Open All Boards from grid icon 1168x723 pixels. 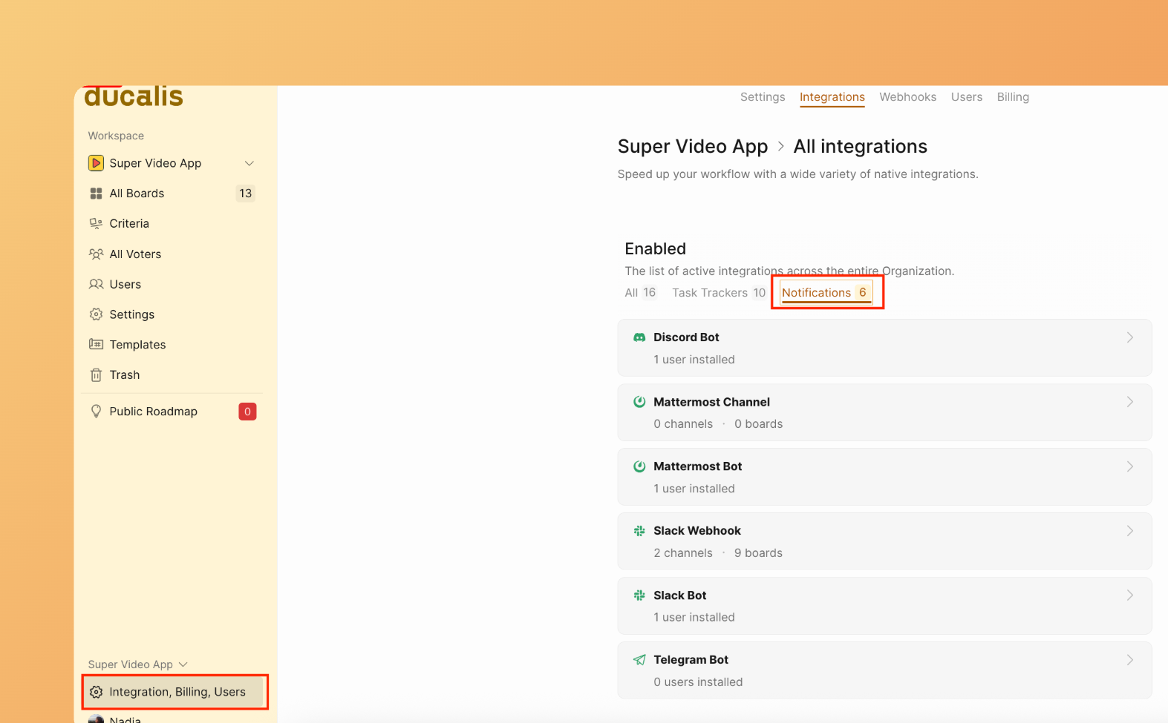coord(96,194)
